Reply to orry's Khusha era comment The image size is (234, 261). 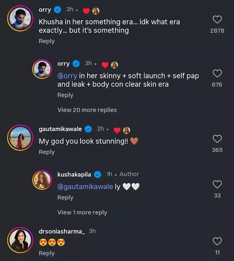click(x=46, y=41)
